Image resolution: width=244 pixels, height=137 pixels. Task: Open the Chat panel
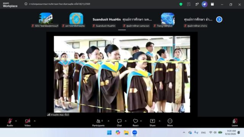[119, 123]
